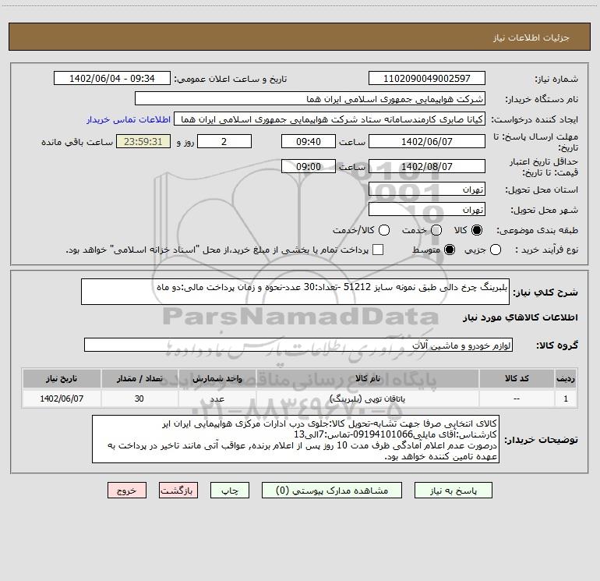The height and width of the screenshot is (581, 600).
Task: Open مشاهده مدارک پیوستی (0) button
Action: (332, 491)
